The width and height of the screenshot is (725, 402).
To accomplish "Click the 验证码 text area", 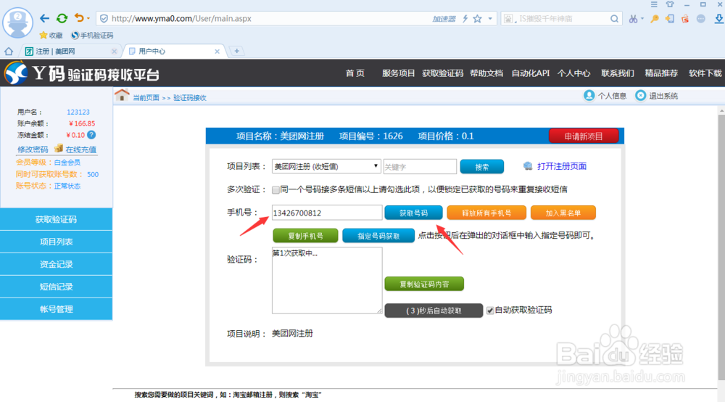I will click(327, 280).
